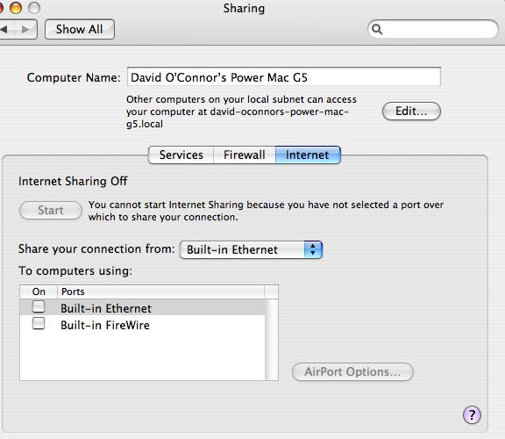The width and height of the screenshot is (505, 439).
Task: Select the Built-in FireWire row in ports list
Action: pos(142,325)
